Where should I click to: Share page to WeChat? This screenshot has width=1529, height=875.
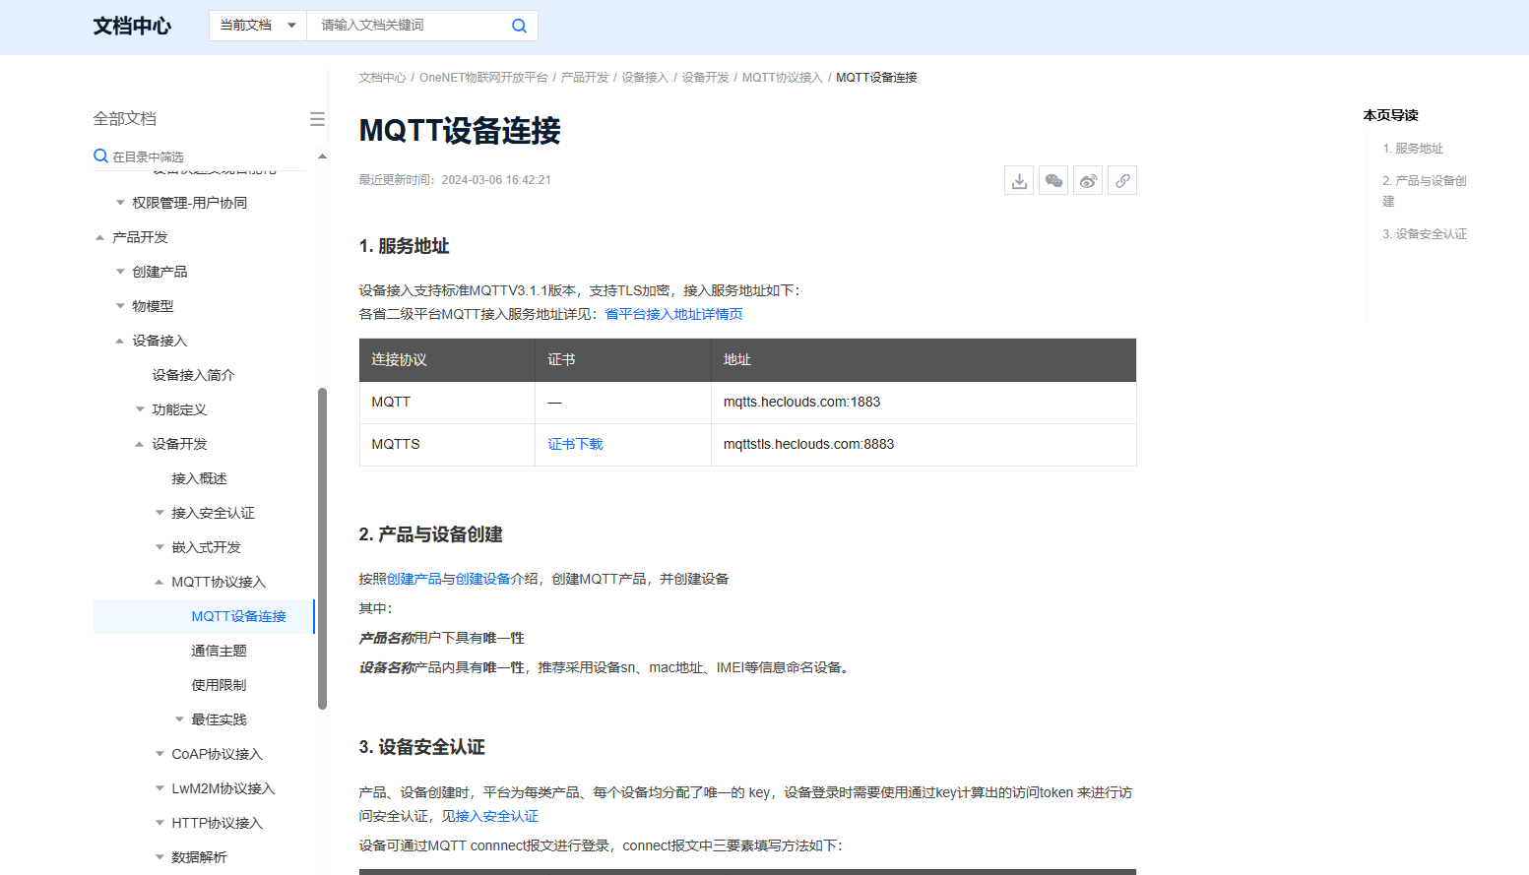(1053, 180)
